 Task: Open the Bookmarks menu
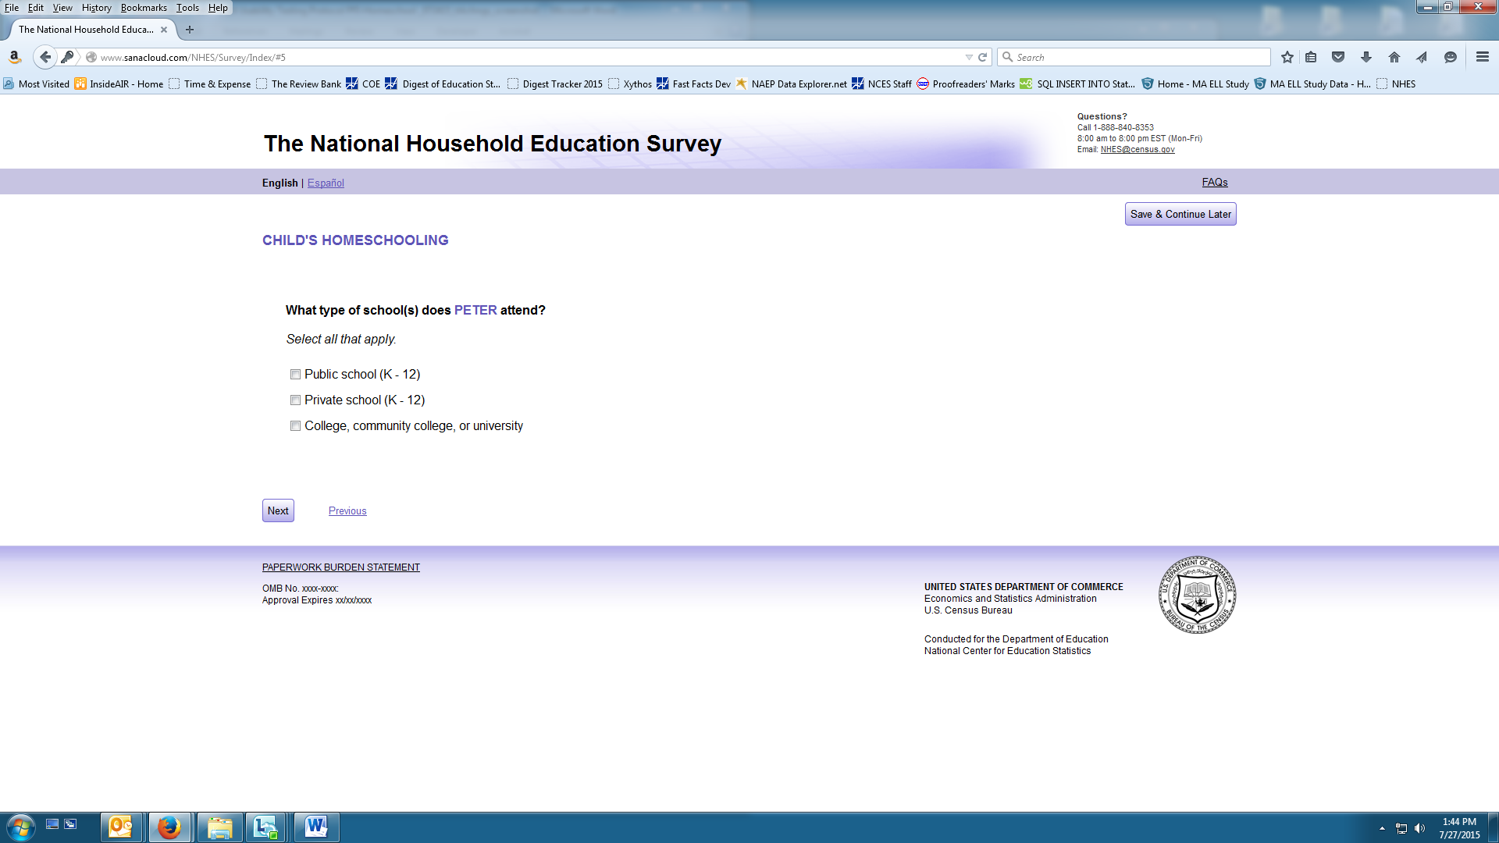[144, 8]
